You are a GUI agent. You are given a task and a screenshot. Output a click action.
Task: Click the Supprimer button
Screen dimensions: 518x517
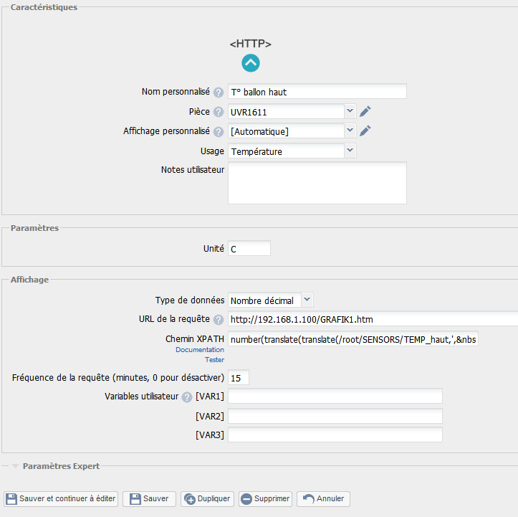(x=265, y=499)
